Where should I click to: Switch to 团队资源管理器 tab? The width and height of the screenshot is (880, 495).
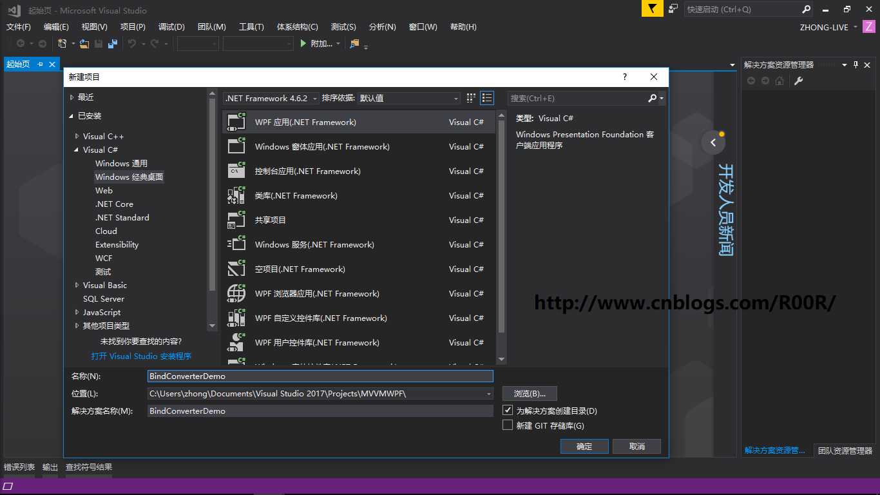[x=845, y=451]
